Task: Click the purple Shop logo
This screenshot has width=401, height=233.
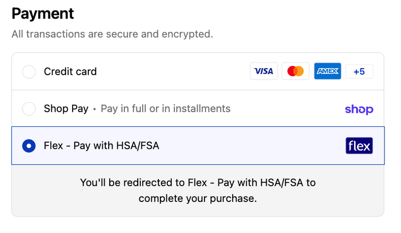Action: coord(359,109)
